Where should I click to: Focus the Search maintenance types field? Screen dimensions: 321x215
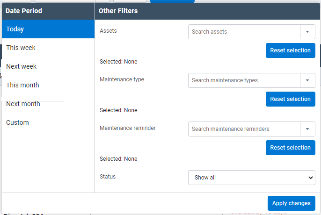pos(244,80)
